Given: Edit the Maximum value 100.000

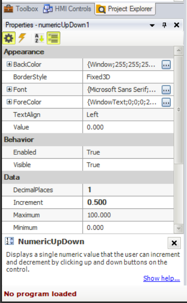Looking at the screenshot, I should (x=128, y=215).
